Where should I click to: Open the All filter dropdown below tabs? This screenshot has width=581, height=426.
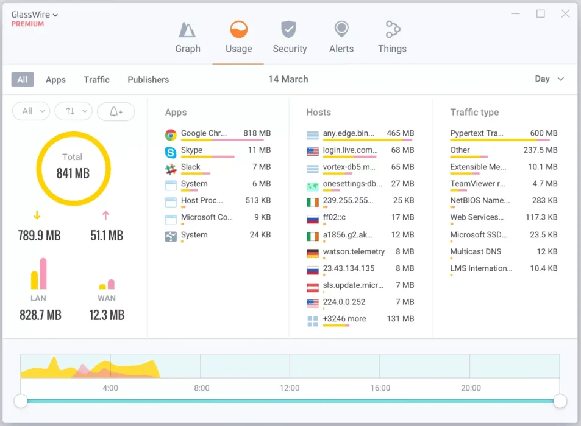point(31,111)
